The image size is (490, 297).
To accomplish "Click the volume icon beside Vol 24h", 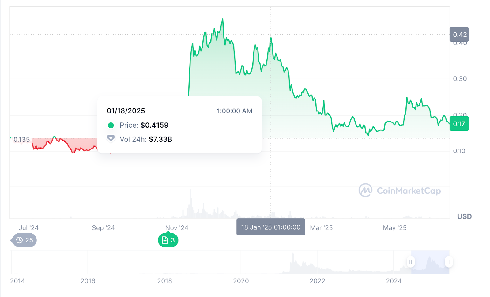I will click(111, 139).
